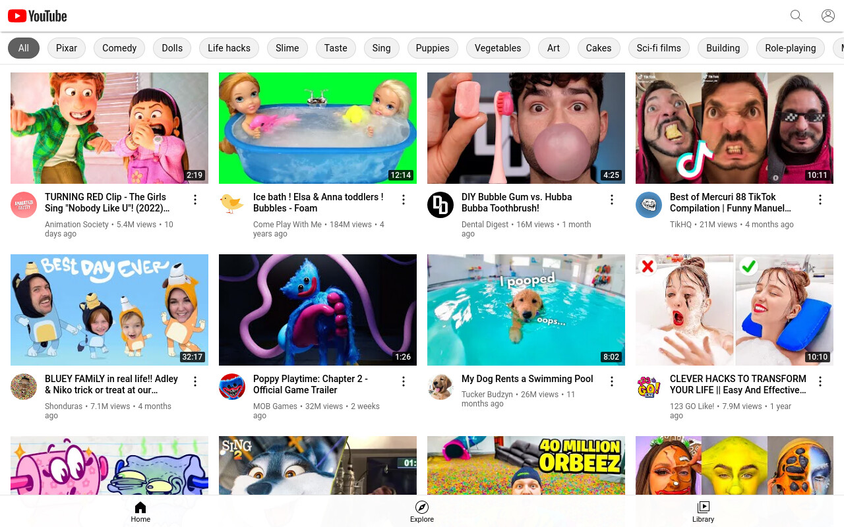Open DIY Bubble Gum vs. Hubba Bubba title
This screenshot has height=527, width=844.
point(517,202)
